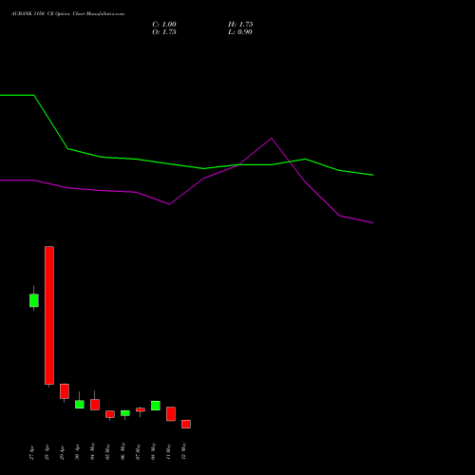Click the 11 May date label

click(168, 451)
